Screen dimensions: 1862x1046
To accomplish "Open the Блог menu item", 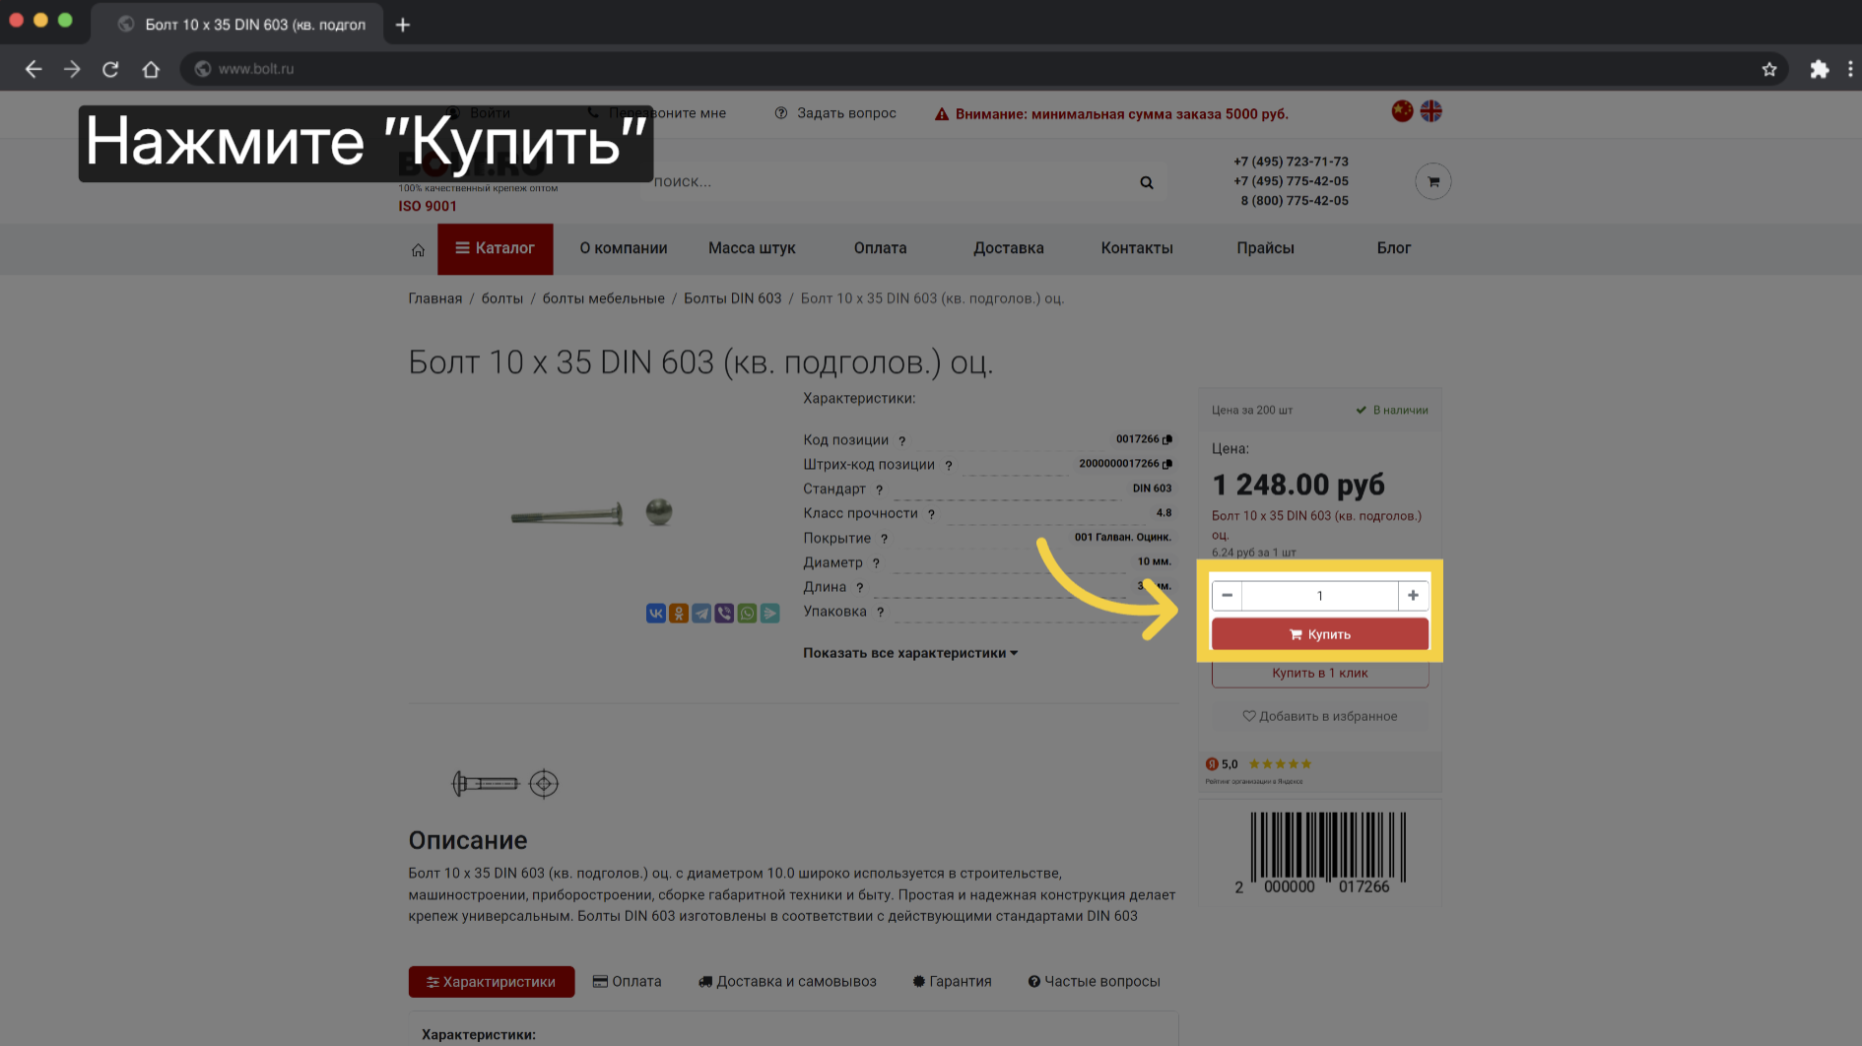I will point(1394,248).
